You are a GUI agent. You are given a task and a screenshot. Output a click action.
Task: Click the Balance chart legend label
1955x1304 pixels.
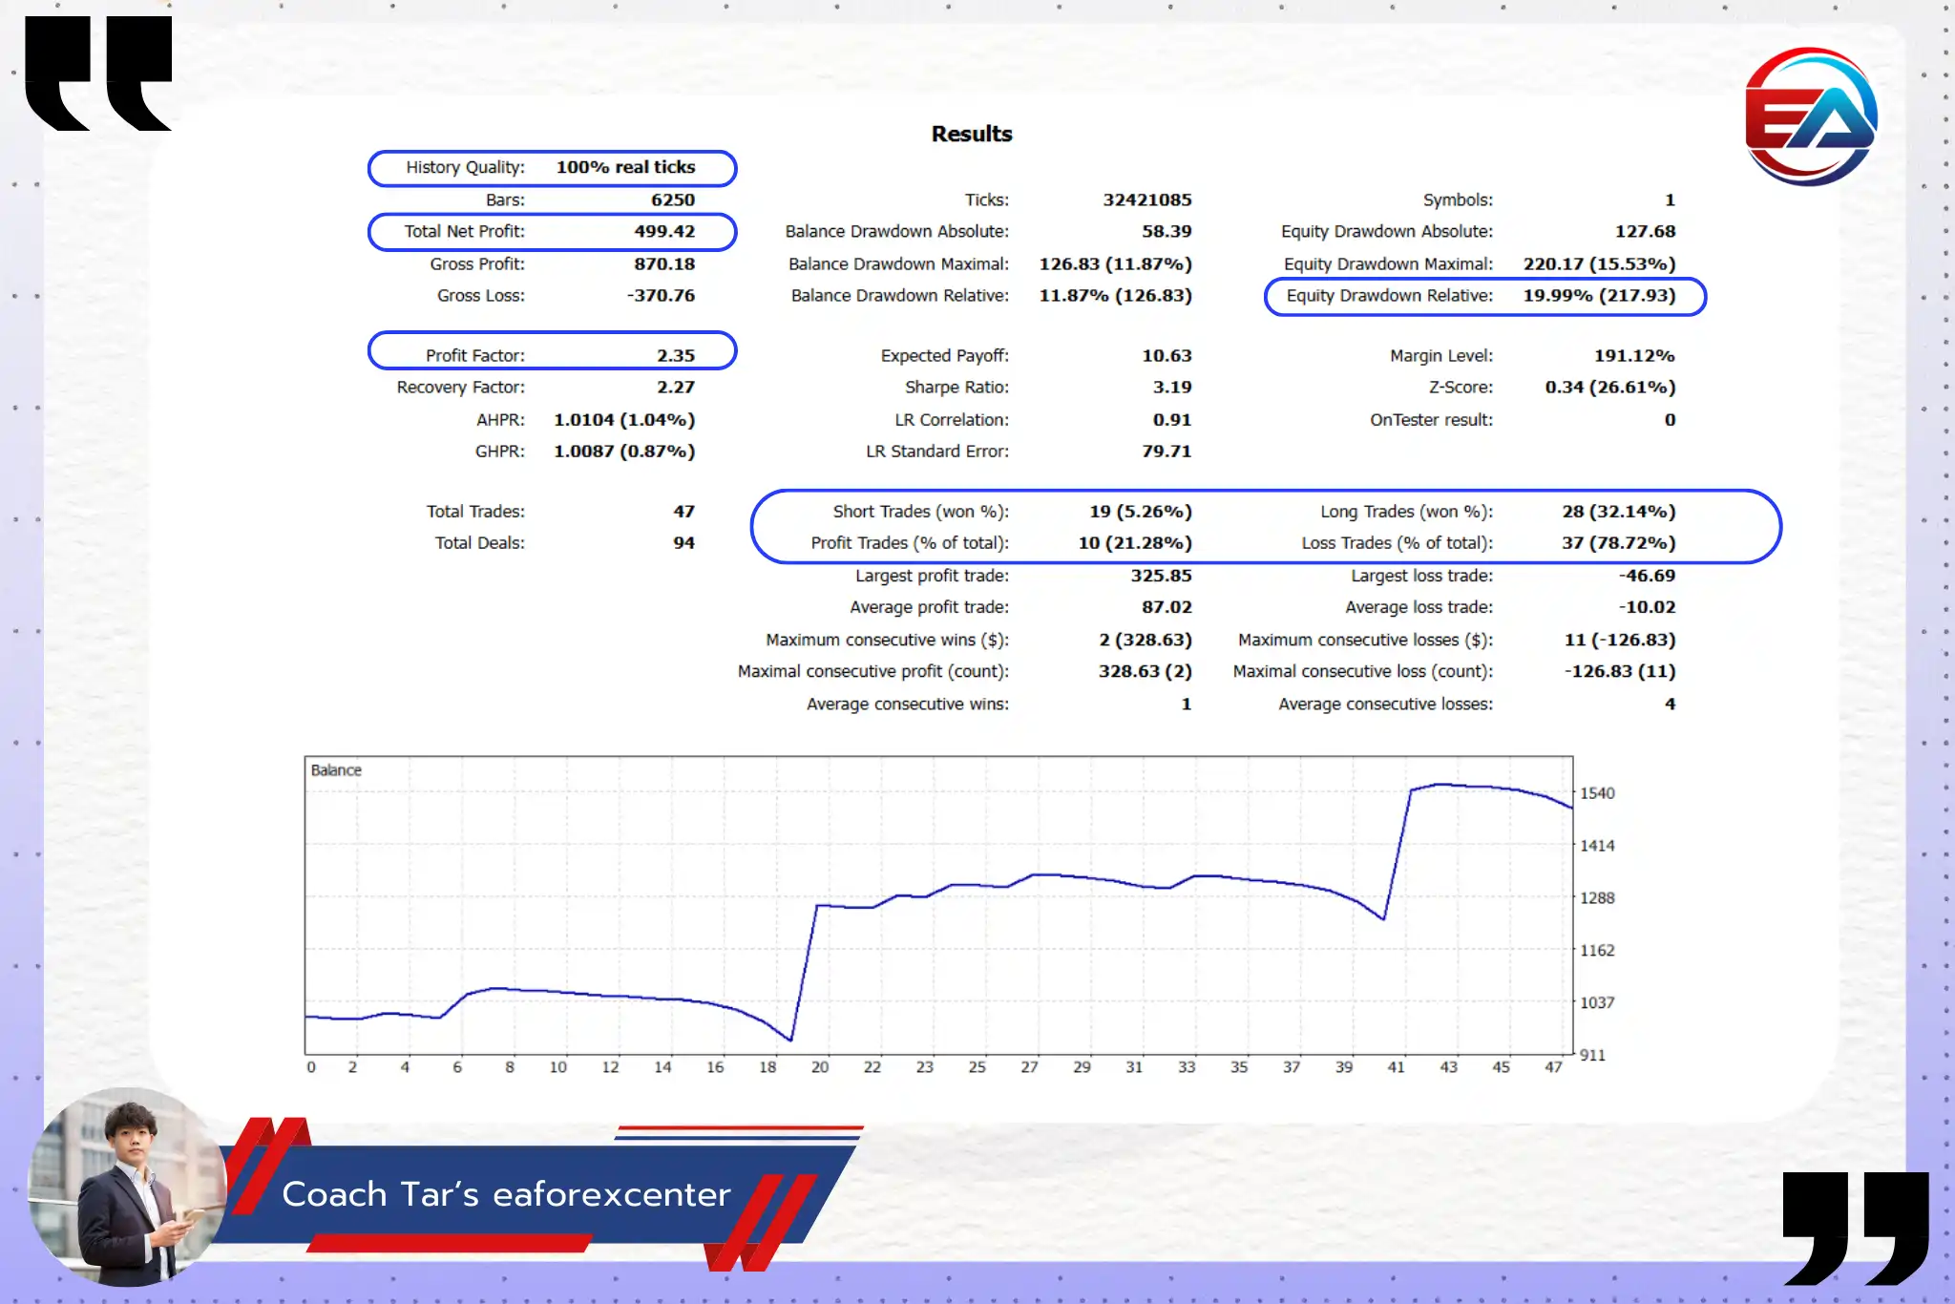tap(336, 770)
